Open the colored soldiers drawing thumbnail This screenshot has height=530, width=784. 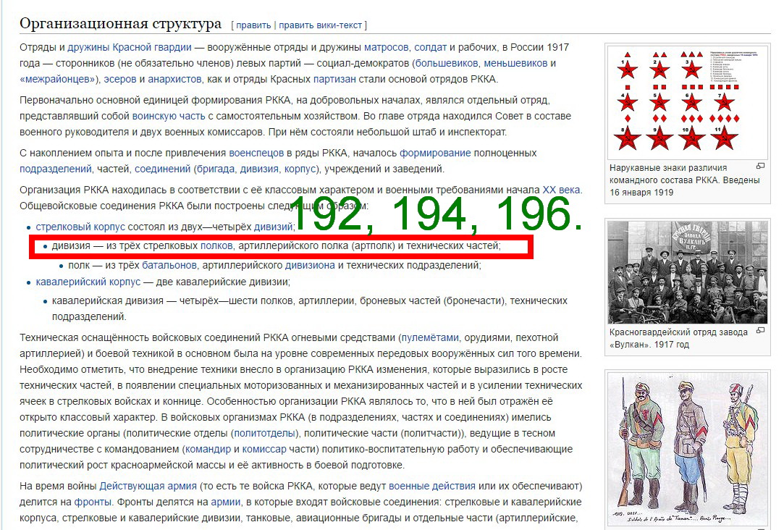[x=688, y=450]
